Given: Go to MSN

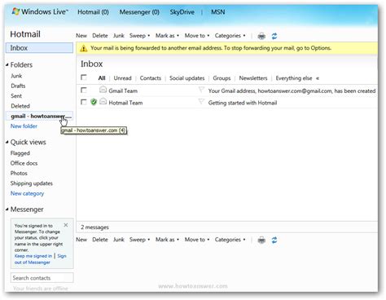Looking at the screenshot, I should pyautogui.click(x=218, y=12).
